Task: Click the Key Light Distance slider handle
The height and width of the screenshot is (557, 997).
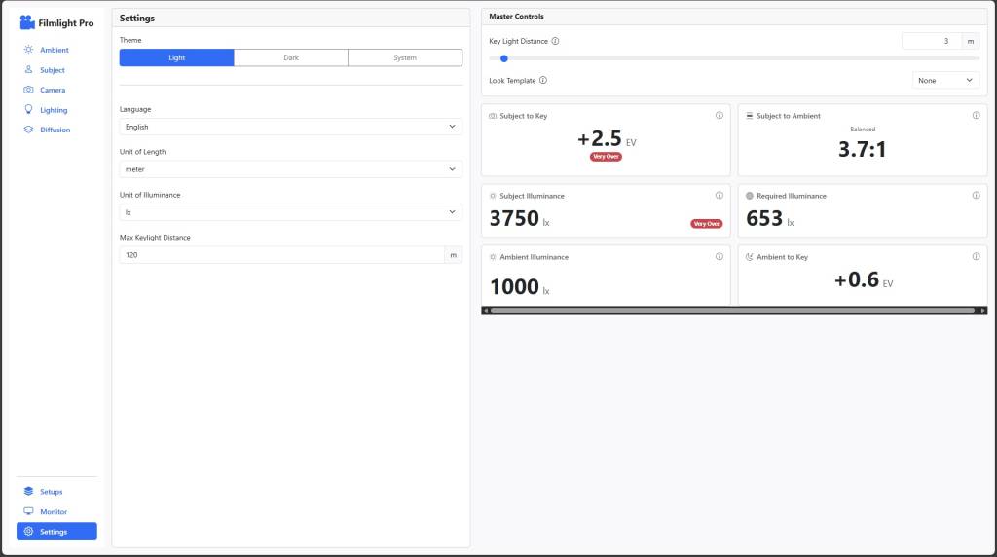Action: [x=504, y=58]
